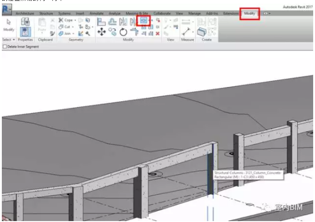The image size is (315, 222).
Task: Enable Delete Inner Segment checkbox
Action: [5, 47]
